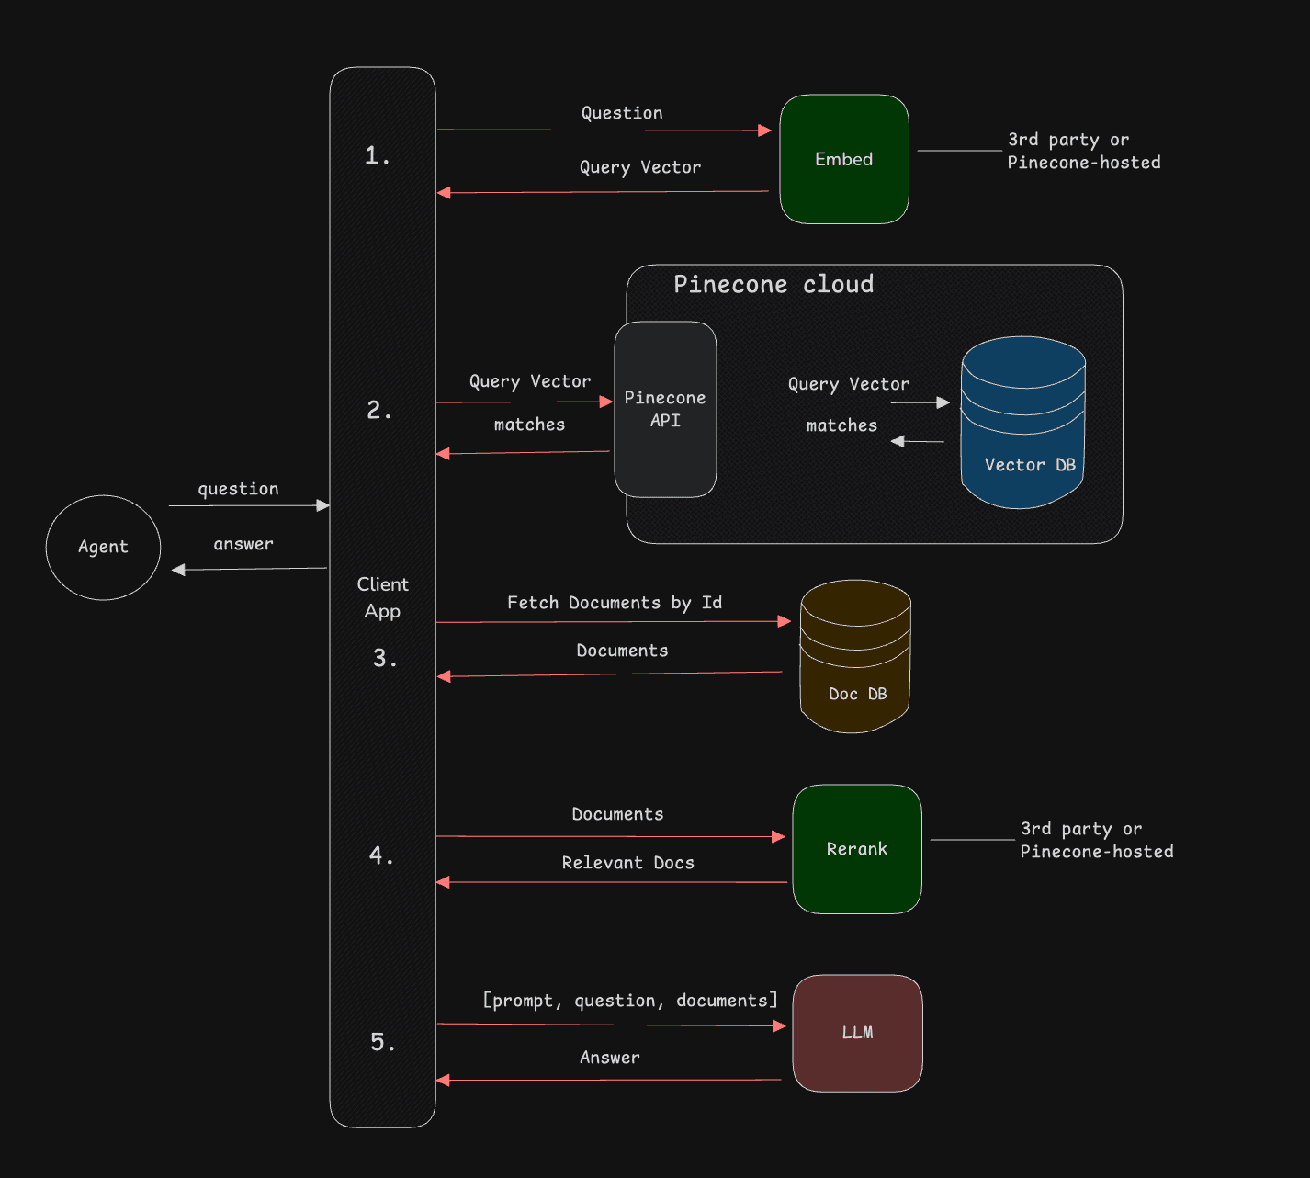Click matches label inside Pinecone cloud
The width and height of the screenshot is (1310, 1178).
[841, 425]
